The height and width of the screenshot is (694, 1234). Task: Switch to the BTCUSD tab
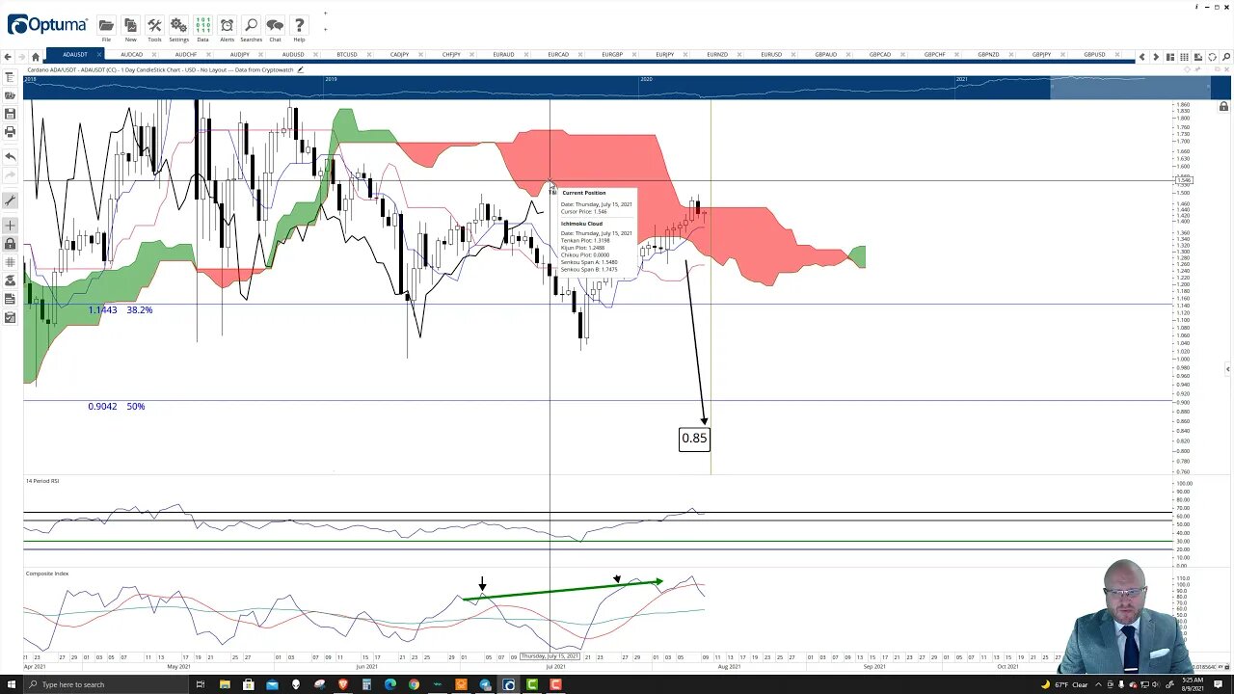(x=347, y=55)
